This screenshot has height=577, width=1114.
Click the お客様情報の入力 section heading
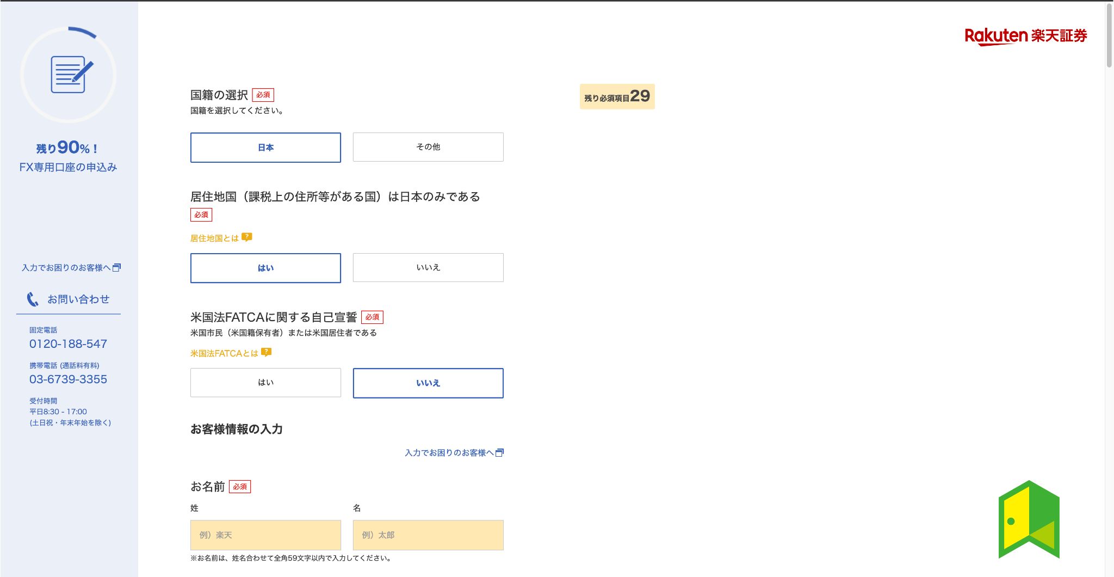point(237,429)
